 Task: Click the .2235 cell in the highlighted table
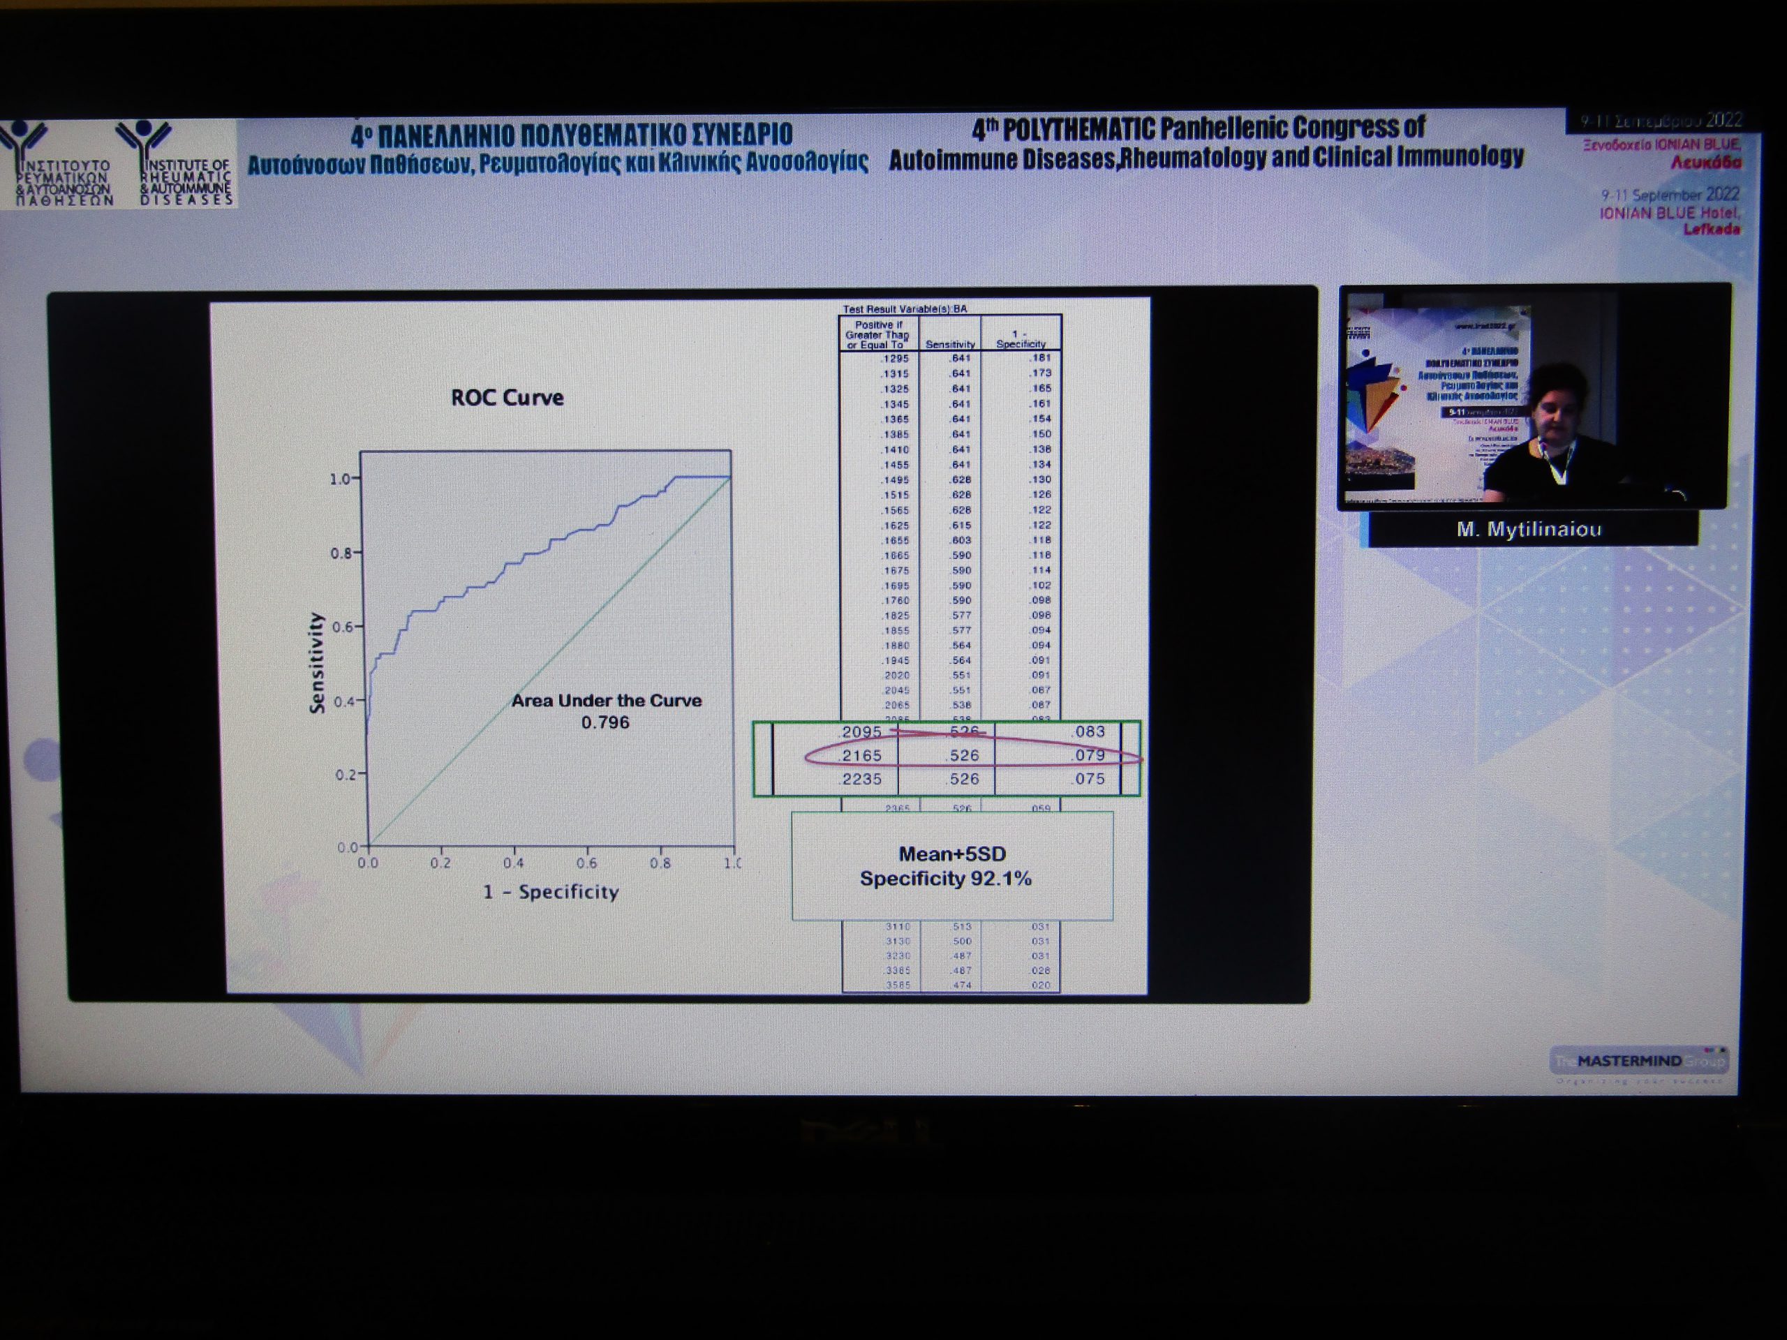(861, 779)
